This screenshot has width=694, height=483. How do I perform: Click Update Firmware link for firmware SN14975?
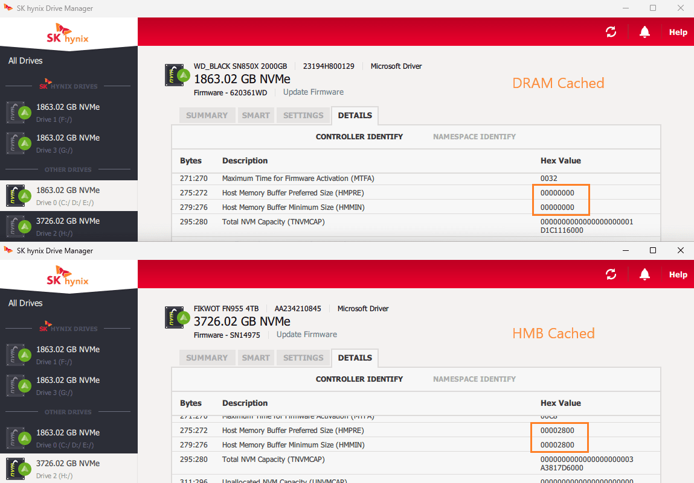[307, 335]
